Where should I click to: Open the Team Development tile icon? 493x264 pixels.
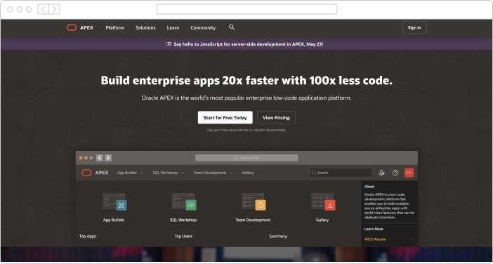(254, 202)
